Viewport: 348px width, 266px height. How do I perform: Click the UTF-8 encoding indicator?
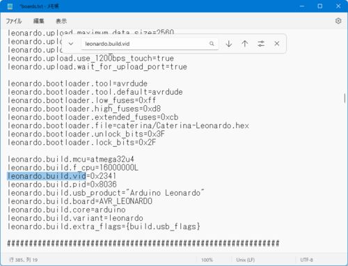click(306, 260)
